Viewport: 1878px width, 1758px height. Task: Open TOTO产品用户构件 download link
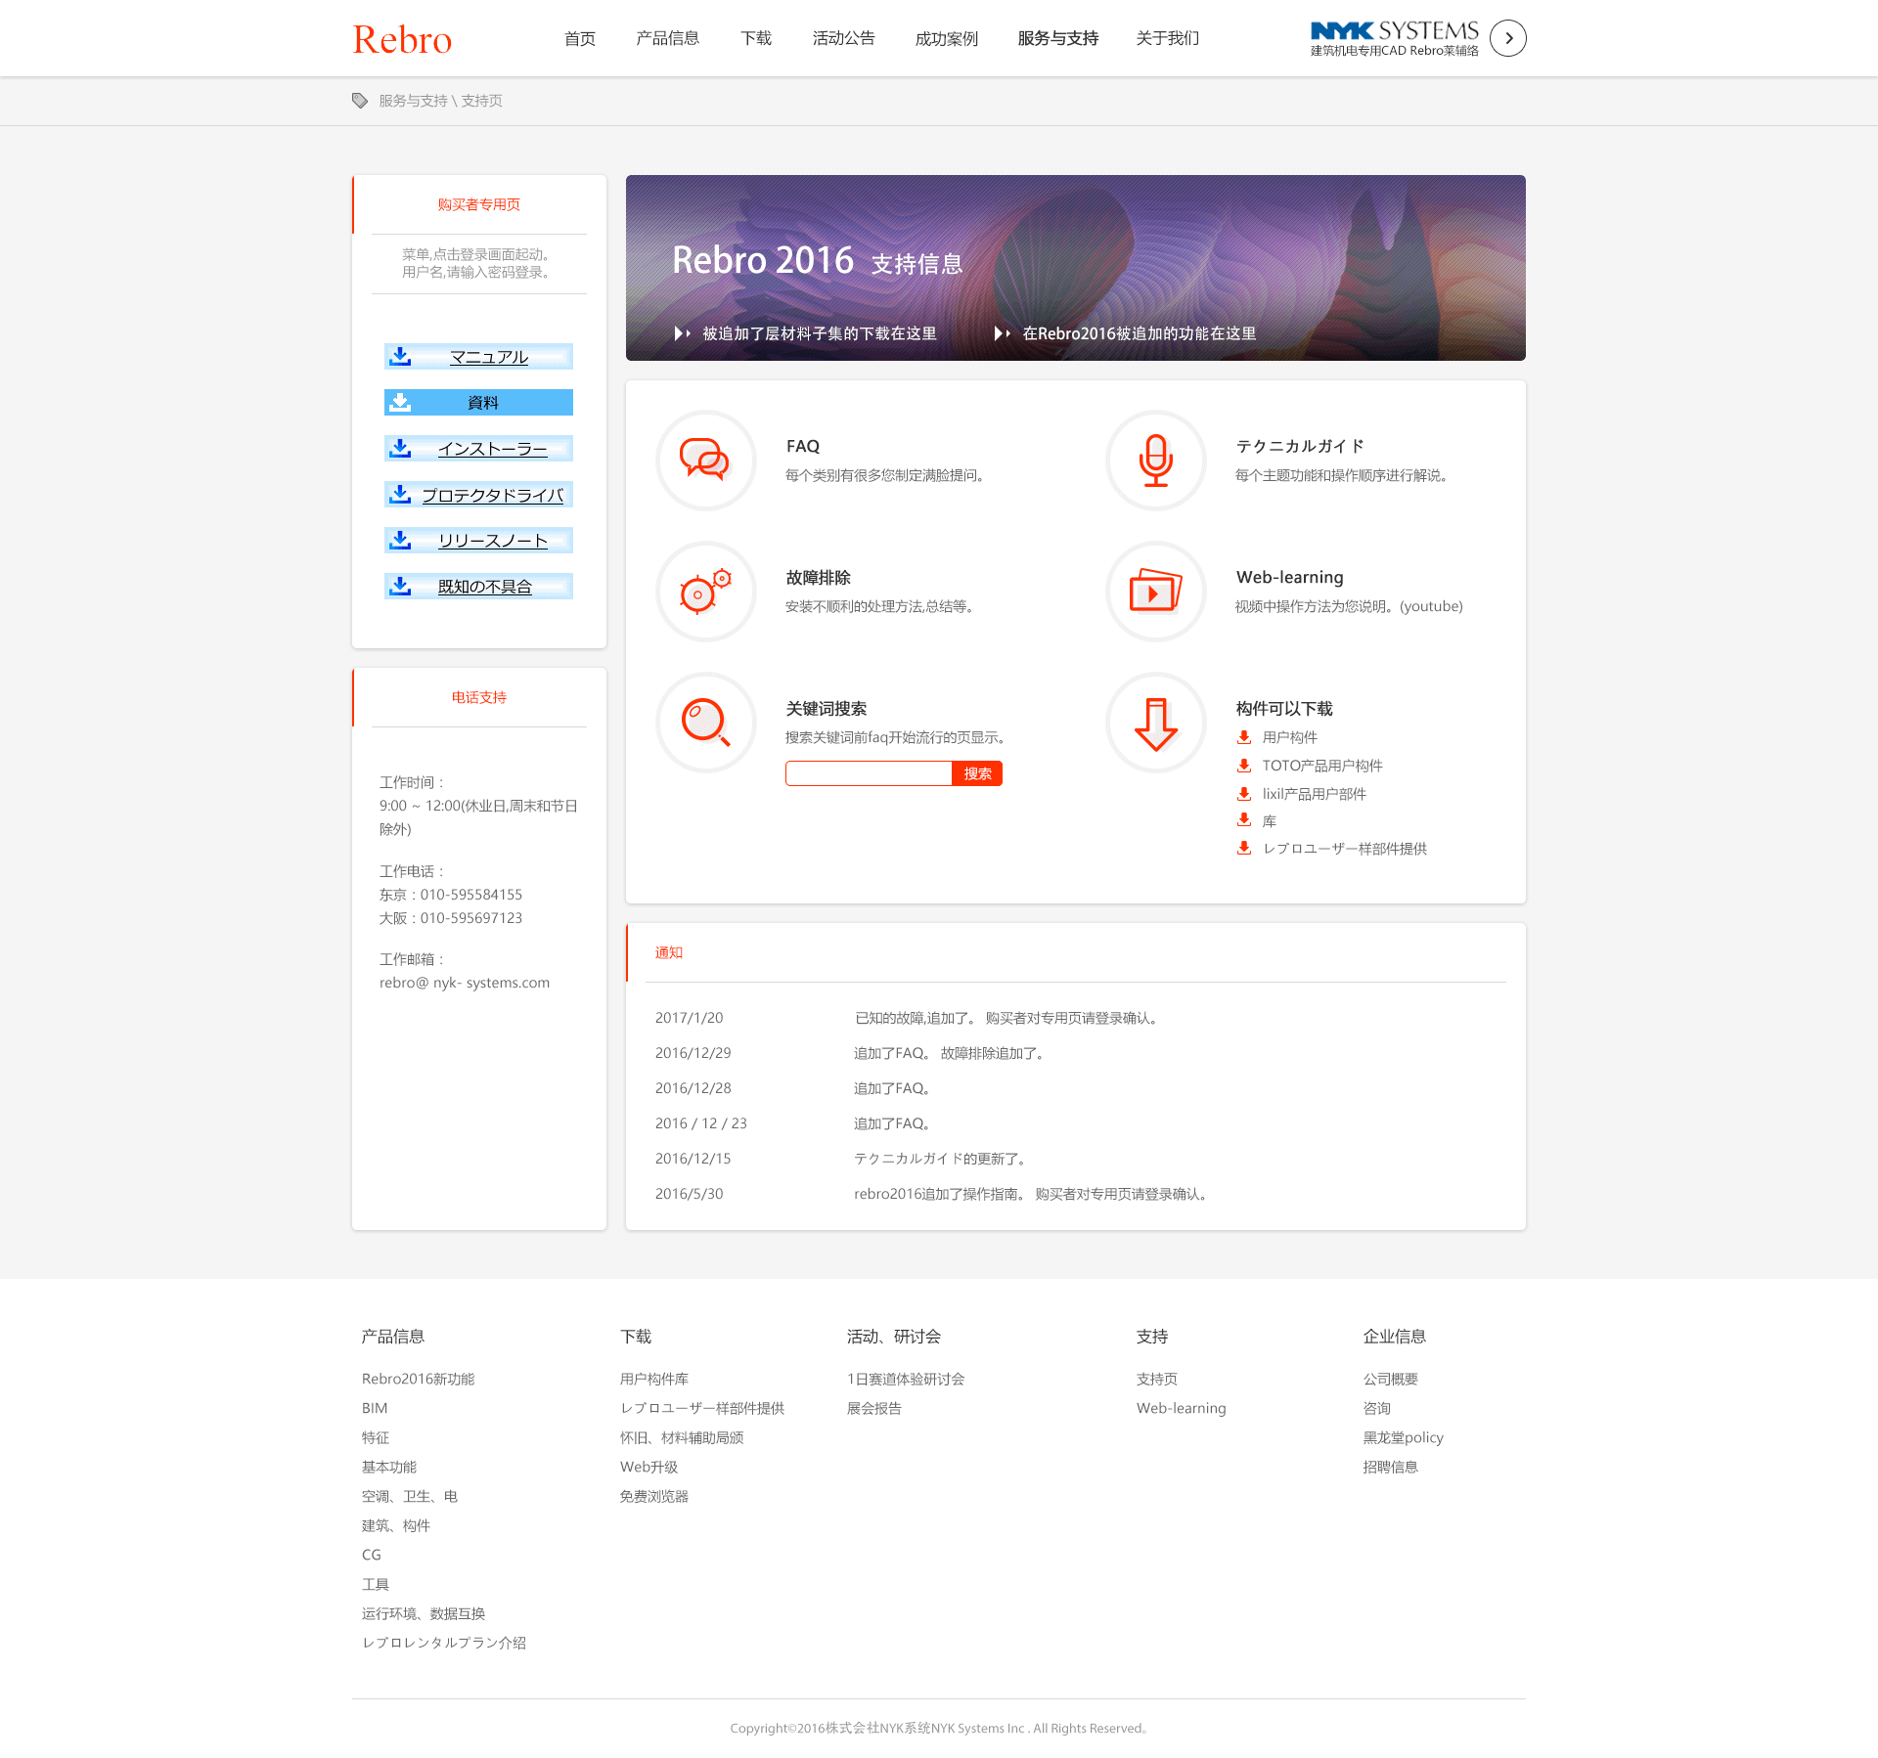coord(1321,766)
